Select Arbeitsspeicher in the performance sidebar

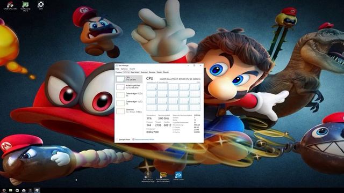[x=129, y=87]
